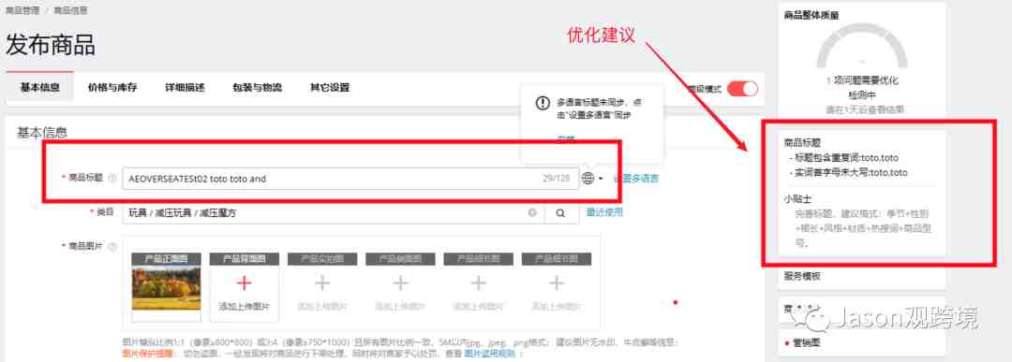Click the 商品标题 text input field
Viewport: 1012px width, 362px height.
350,179
